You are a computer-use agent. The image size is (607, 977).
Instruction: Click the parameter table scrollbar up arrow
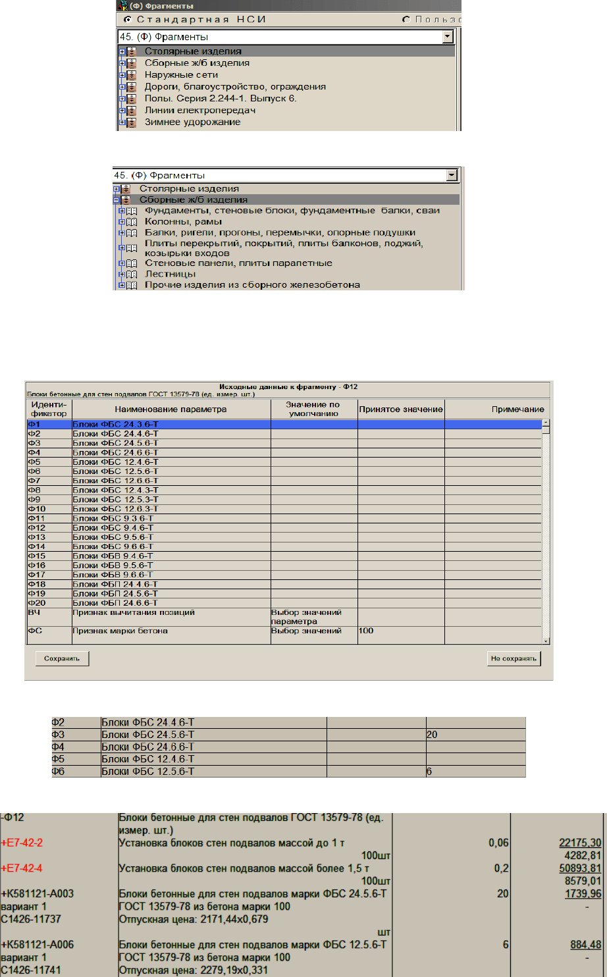click(546, 423)
